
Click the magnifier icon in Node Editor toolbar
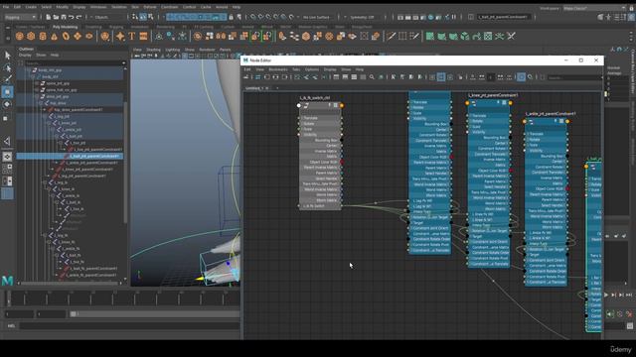point(372,77)
